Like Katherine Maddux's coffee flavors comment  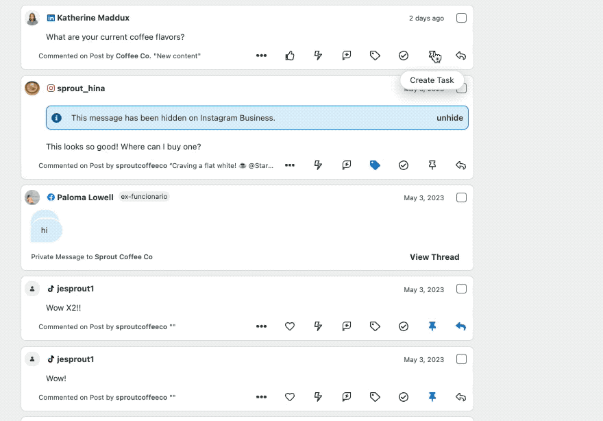(x=290, y=56)
